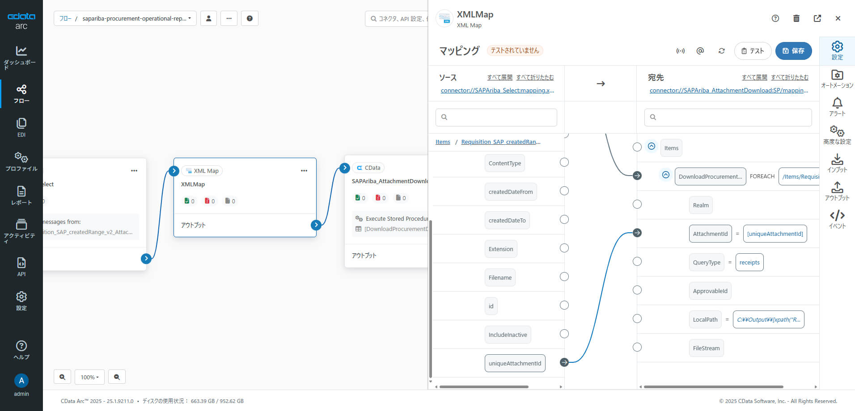Select the createdDateTo source connection point

click(564, 219)
